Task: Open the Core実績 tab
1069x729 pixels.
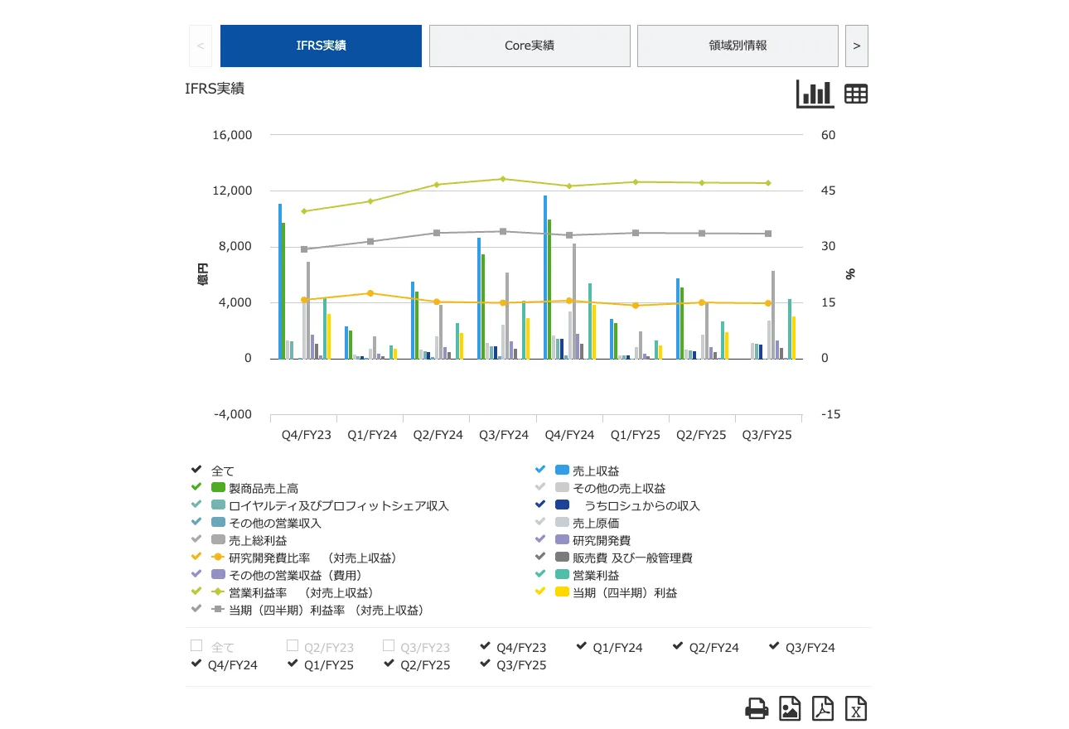Action: click(530, 46)
